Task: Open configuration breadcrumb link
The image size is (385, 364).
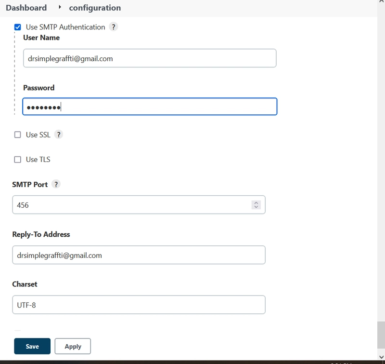Action: pos(95,8)
